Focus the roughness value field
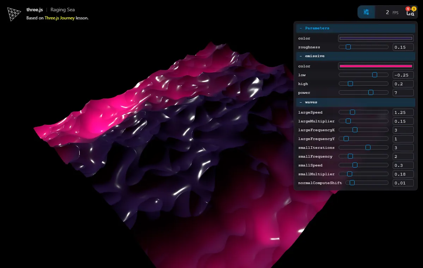 (403, 47)
